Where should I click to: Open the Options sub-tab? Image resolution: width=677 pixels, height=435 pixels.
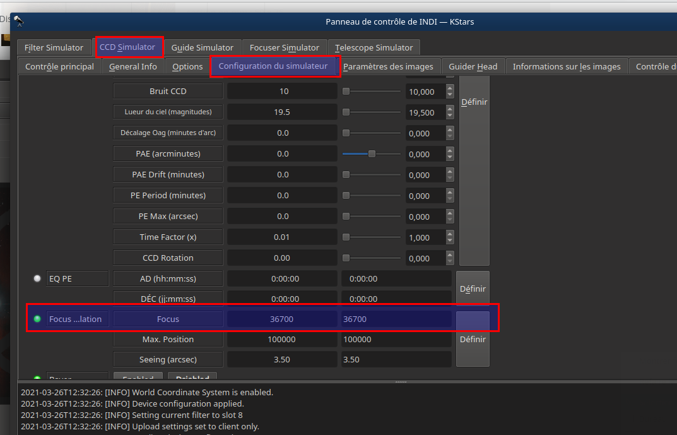tap(187, 66)
